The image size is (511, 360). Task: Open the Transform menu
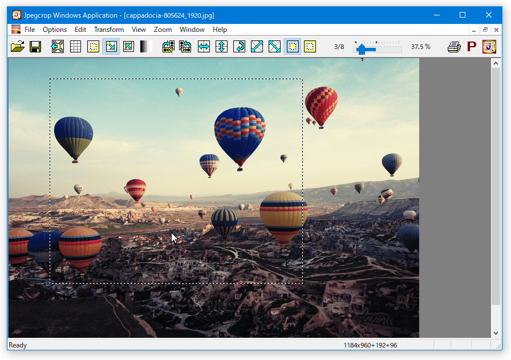point(109,30)
